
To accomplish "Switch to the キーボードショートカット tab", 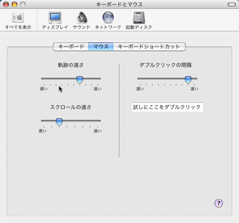I will pyautogui.click(x=149, y=47).
